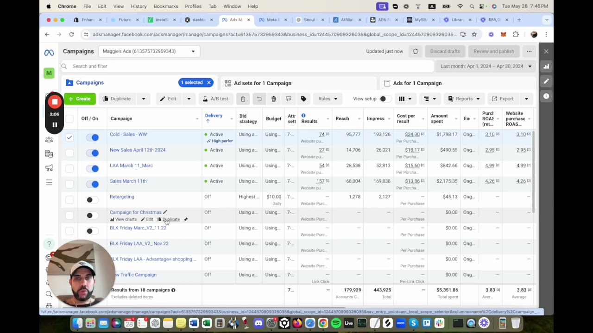Image resolution: width=593 pixels, height=333 pixels.
Task: Click info icon beside Results from 18 campaigns
Action: (x=173, y=290)
